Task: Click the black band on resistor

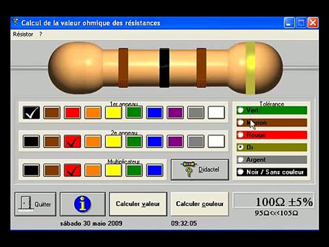Action: pos(164,68)
